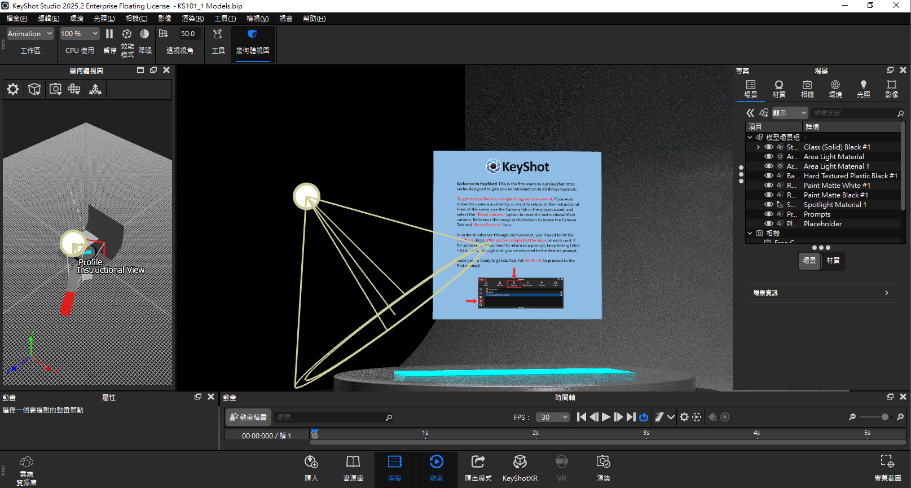Open the 渲染(R) Render menu

[192, 19]
